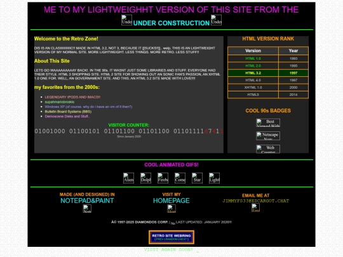Click the VISIT AGAIN SOON text
The height and width of the screenshot is (257, 343).
(168, 249)
